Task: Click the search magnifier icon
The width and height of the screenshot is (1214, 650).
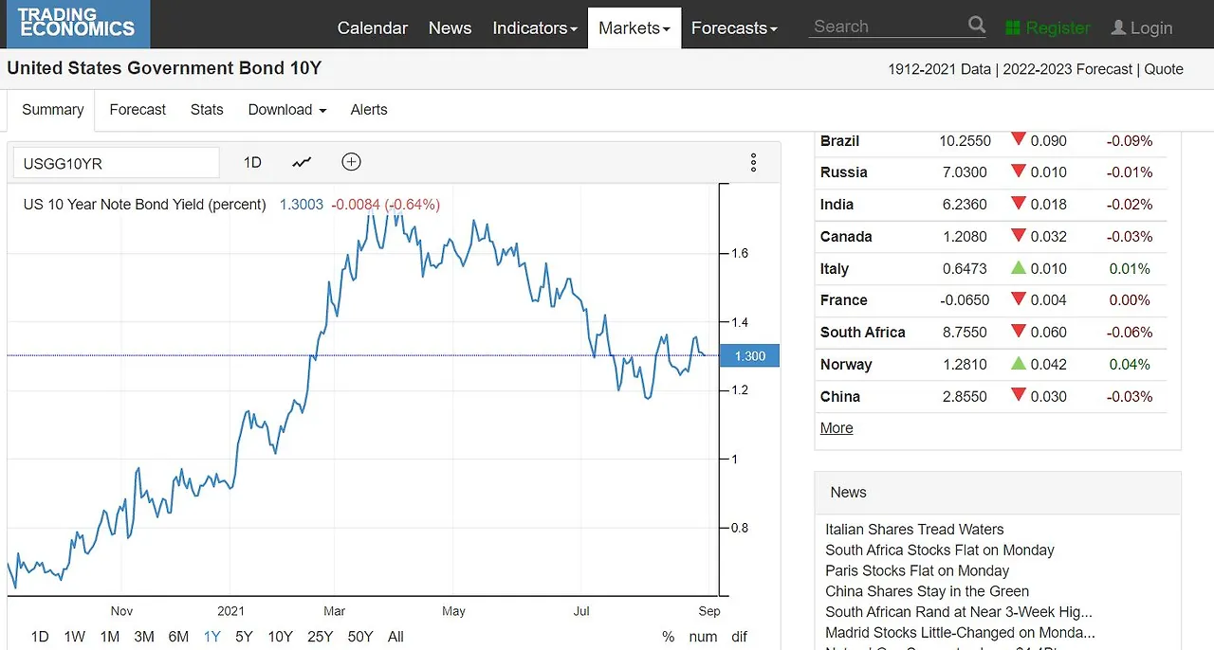Action: click(977, 25)
